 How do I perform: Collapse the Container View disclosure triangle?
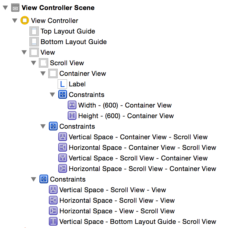[43, 74]
